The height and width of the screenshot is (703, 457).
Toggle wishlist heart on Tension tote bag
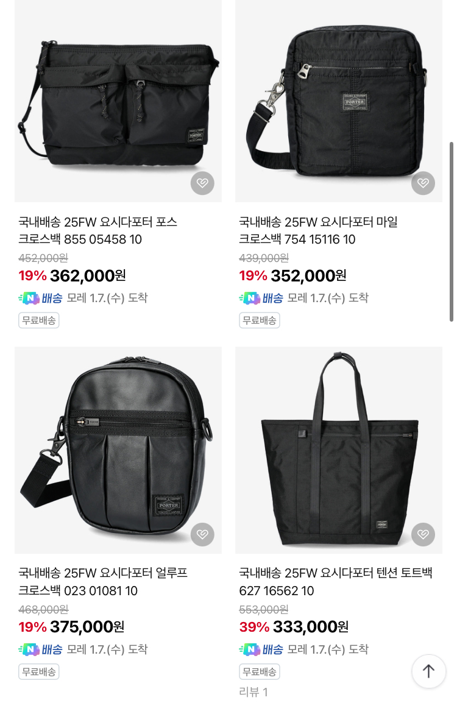coord(423,534)
